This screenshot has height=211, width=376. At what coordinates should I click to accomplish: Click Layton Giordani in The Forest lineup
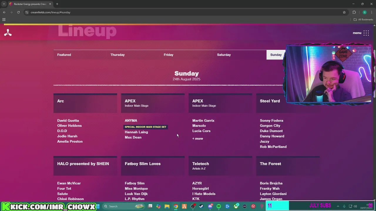click(x=273, y=194)
